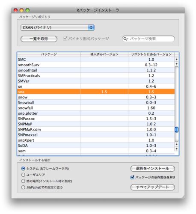
Task: Click the top scroll-up arrow of package list
Action: [177, 59]
